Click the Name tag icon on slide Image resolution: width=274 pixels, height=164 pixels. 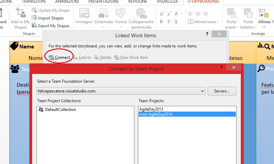[14, 46]
